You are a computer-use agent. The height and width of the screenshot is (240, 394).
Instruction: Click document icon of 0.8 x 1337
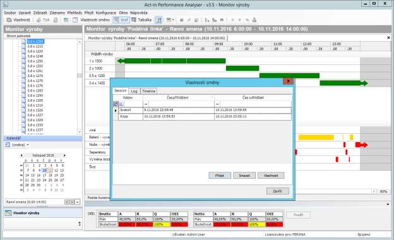pyautogui.click(x=23, y=130)
